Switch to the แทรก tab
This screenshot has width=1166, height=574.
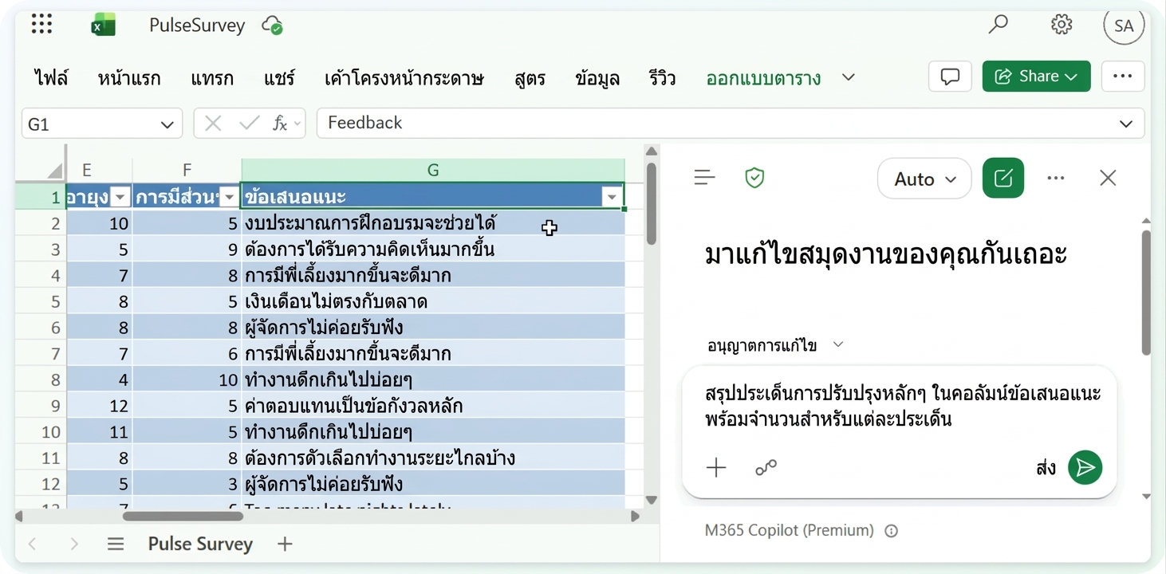[x=212, y=78]
